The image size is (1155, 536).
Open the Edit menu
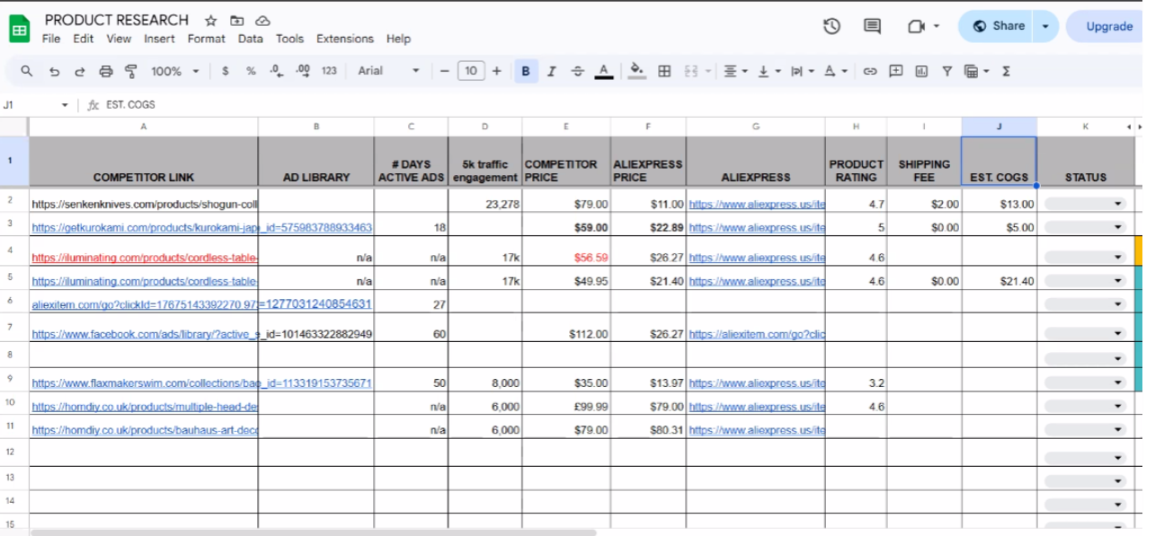pyautogui.click(x=84, y=39)
